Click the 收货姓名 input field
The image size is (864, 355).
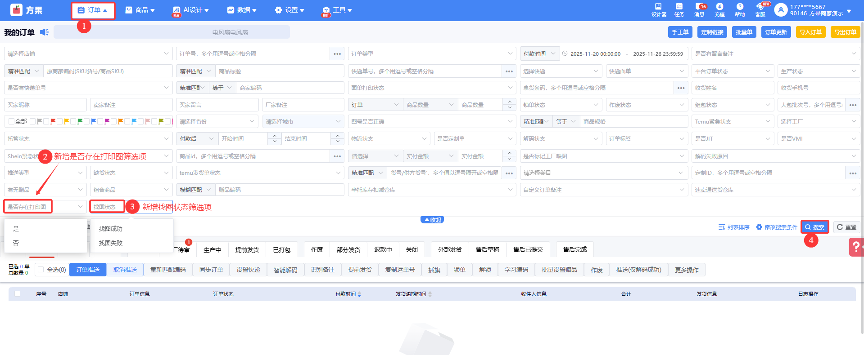[733, 88]
